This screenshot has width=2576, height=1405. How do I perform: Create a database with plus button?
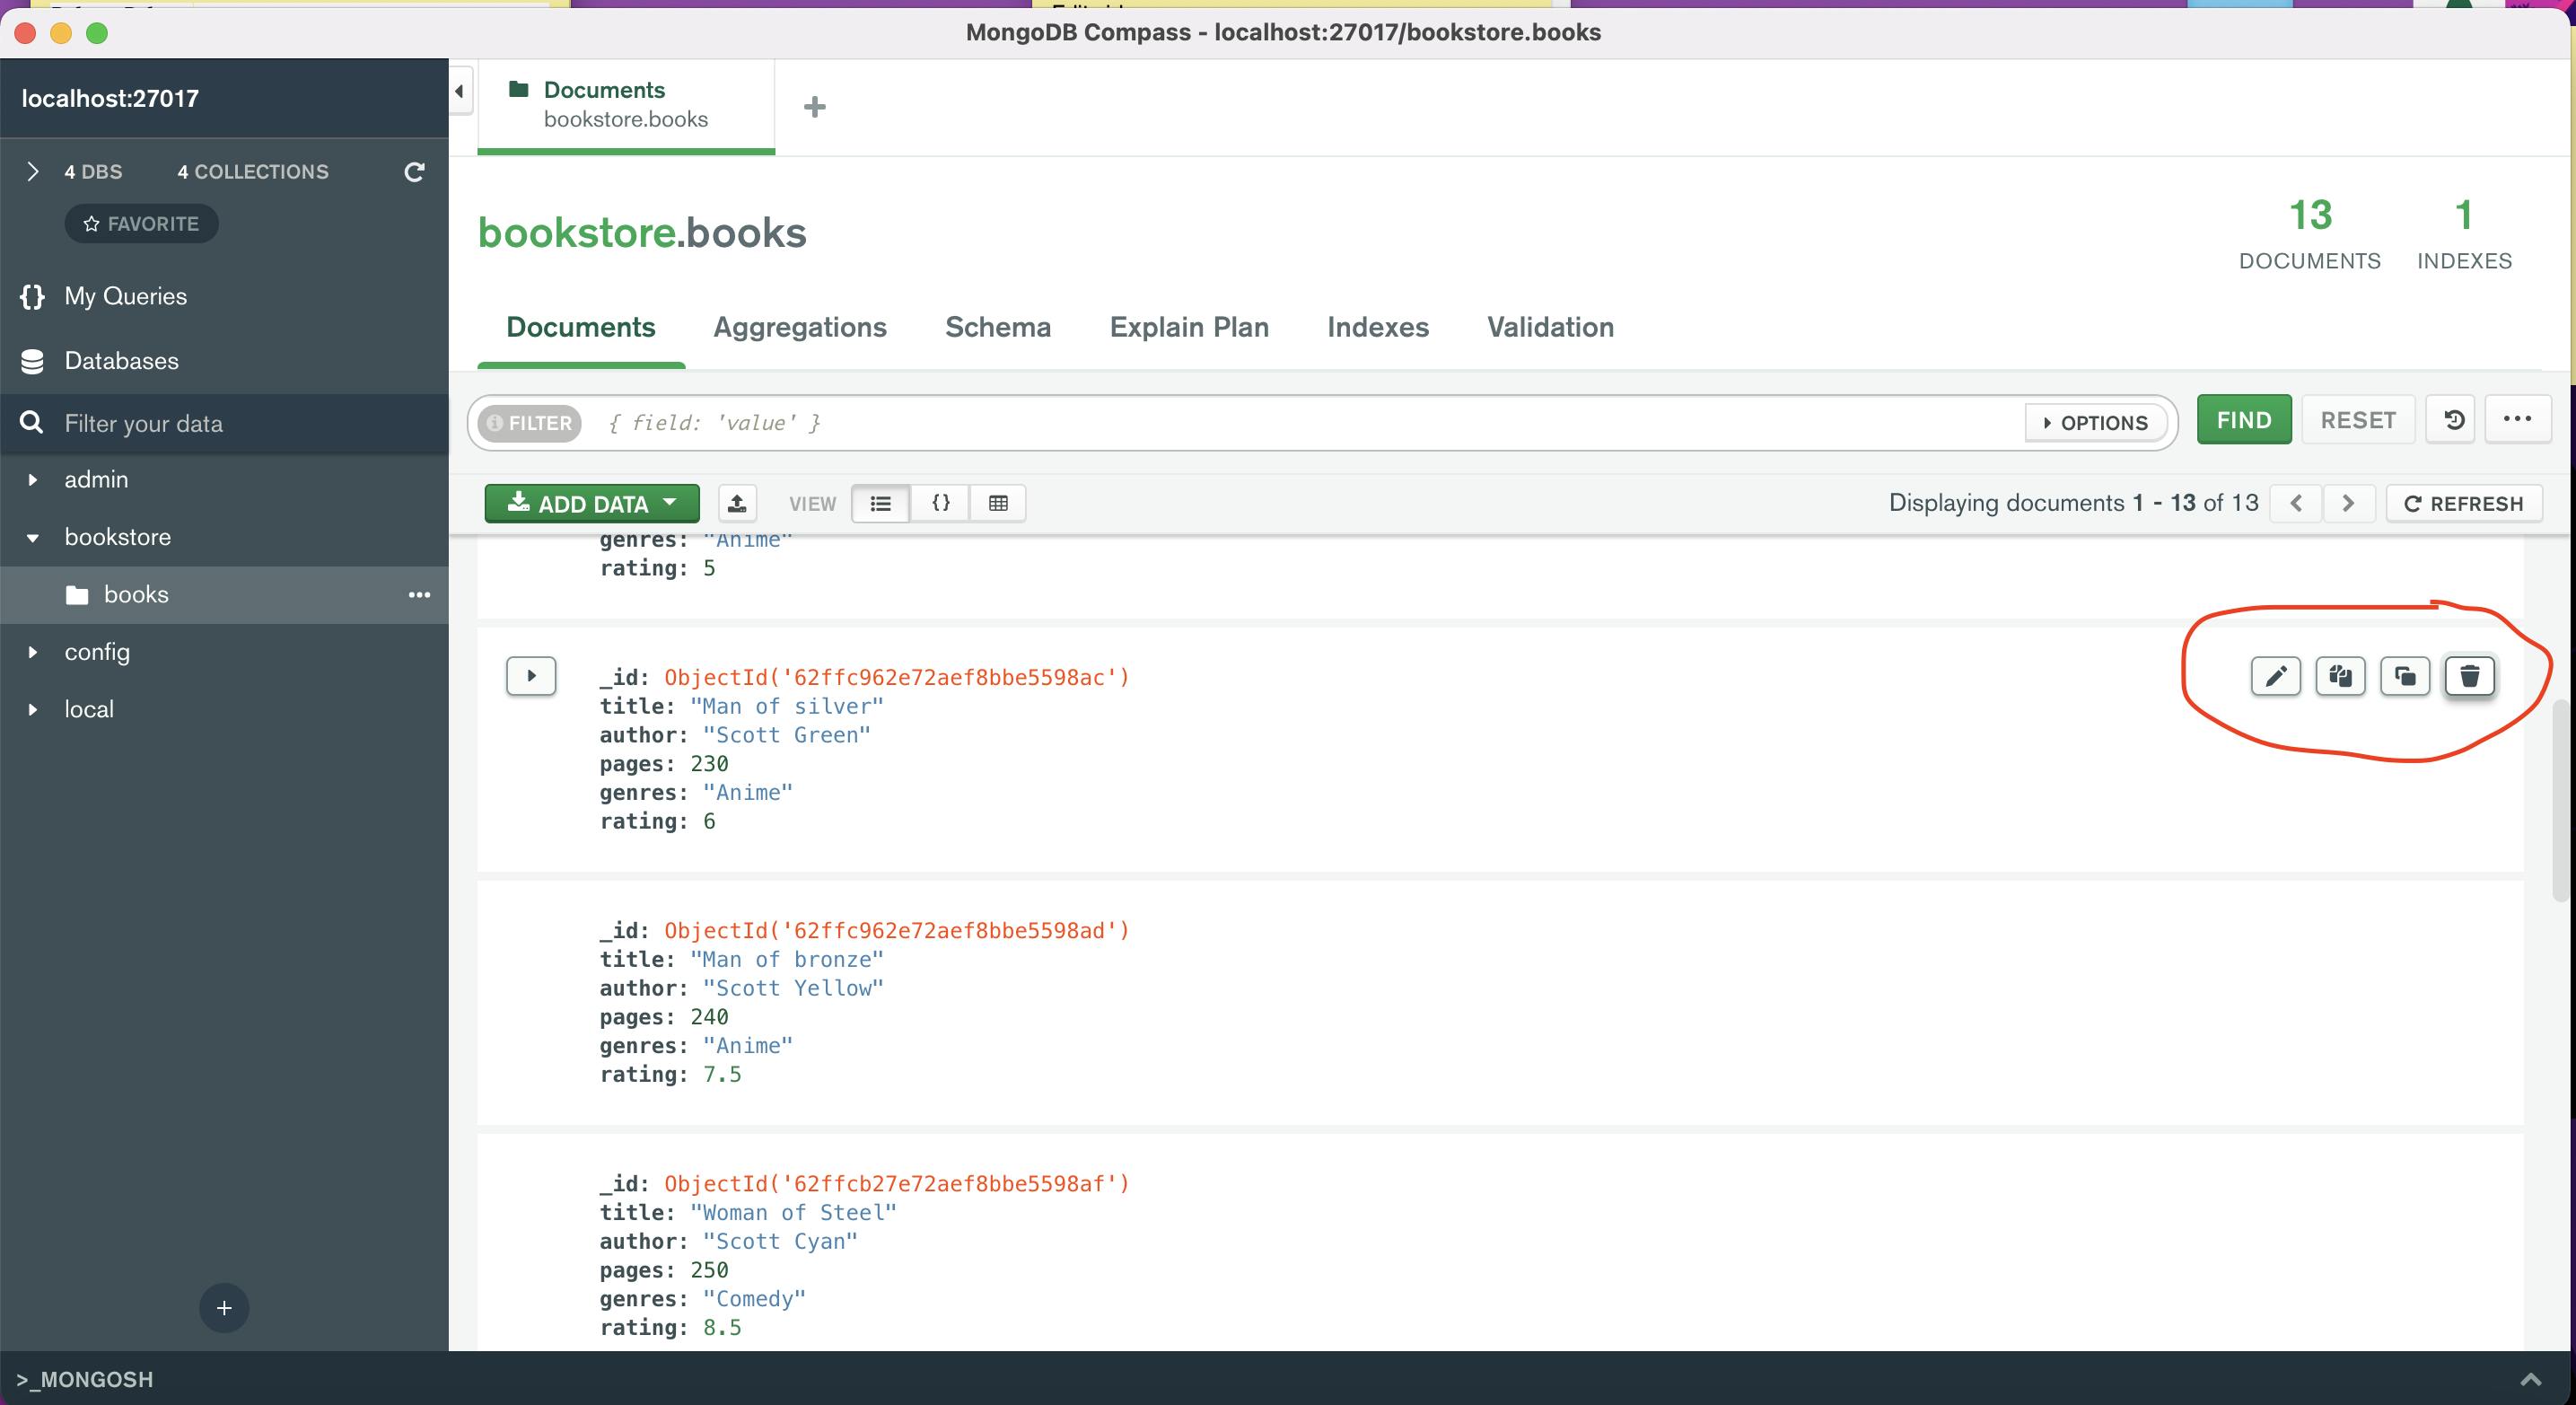pos(224,1308)
